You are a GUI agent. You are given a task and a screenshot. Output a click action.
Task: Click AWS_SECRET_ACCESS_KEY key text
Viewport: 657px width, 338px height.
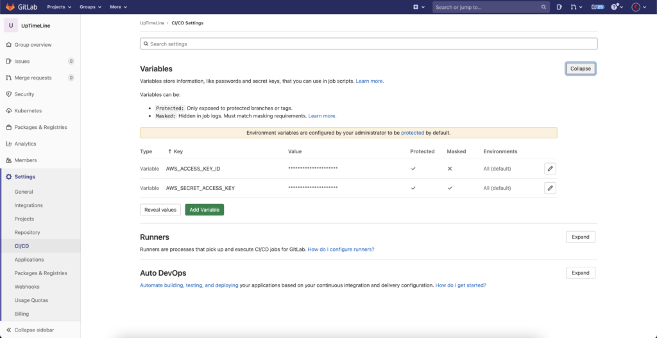[x=200, y=188]
